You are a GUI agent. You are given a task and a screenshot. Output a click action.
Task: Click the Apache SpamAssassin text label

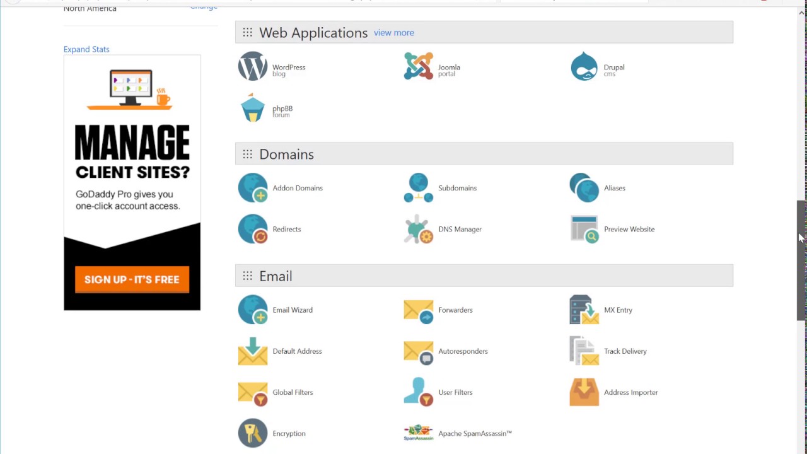point(475,433)
